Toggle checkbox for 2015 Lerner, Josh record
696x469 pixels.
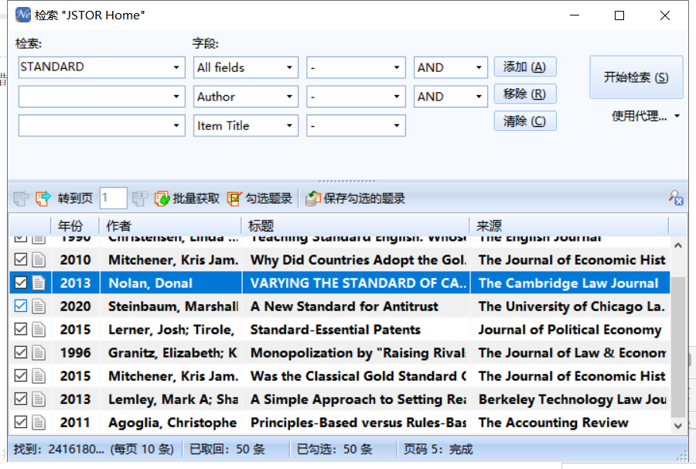(21, 330)
